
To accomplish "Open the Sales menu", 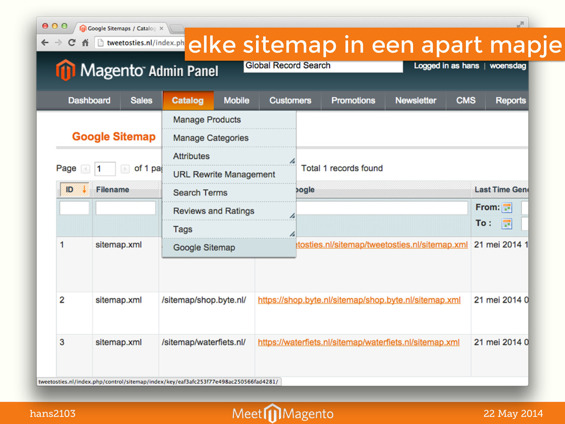I will tap(141, 100).
